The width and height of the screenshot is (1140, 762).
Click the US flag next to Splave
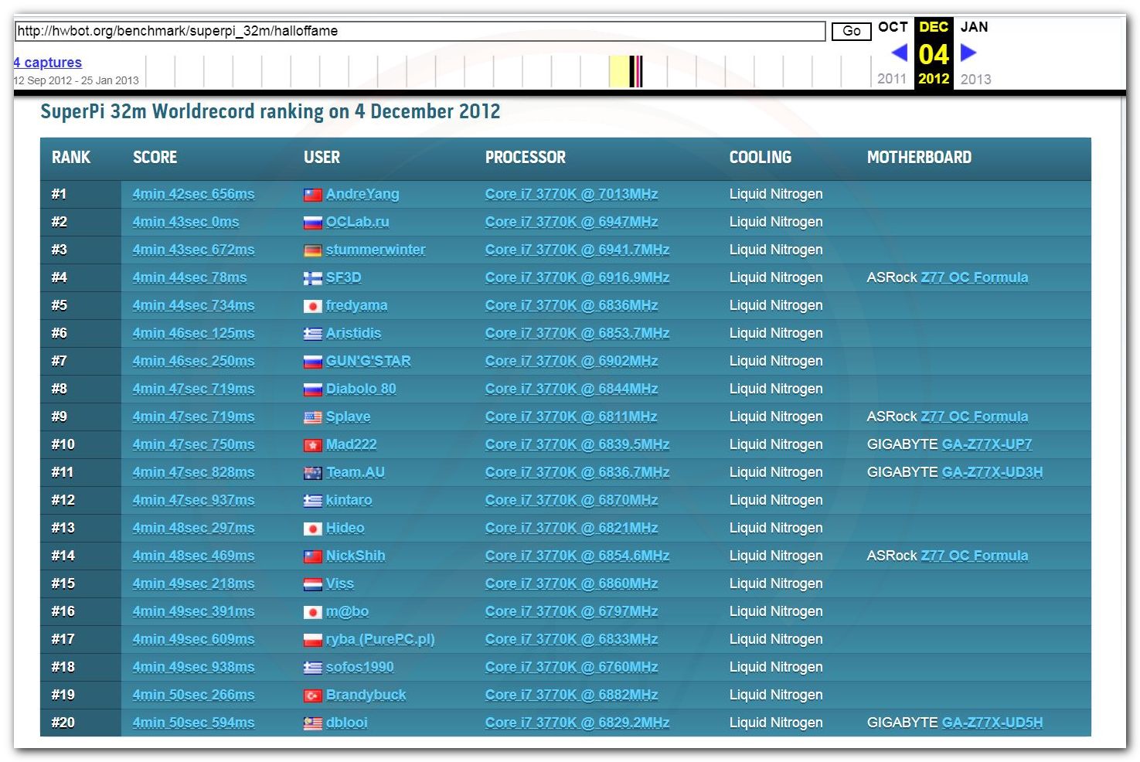click(x=312, y=417)
